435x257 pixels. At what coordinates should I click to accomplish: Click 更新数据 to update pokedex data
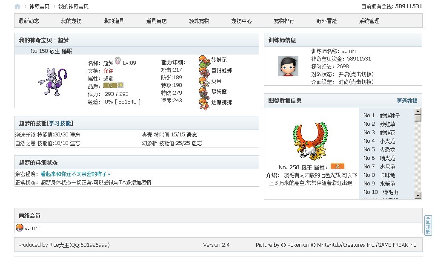[407, 101]
